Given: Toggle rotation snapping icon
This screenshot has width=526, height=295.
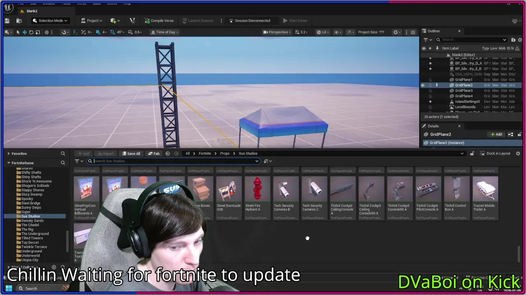Looking at the screenshot, I should point(113,32).
